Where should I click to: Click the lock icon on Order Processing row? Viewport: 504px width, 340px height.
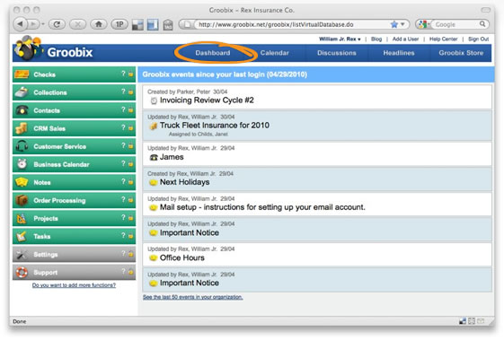(130, 200)
